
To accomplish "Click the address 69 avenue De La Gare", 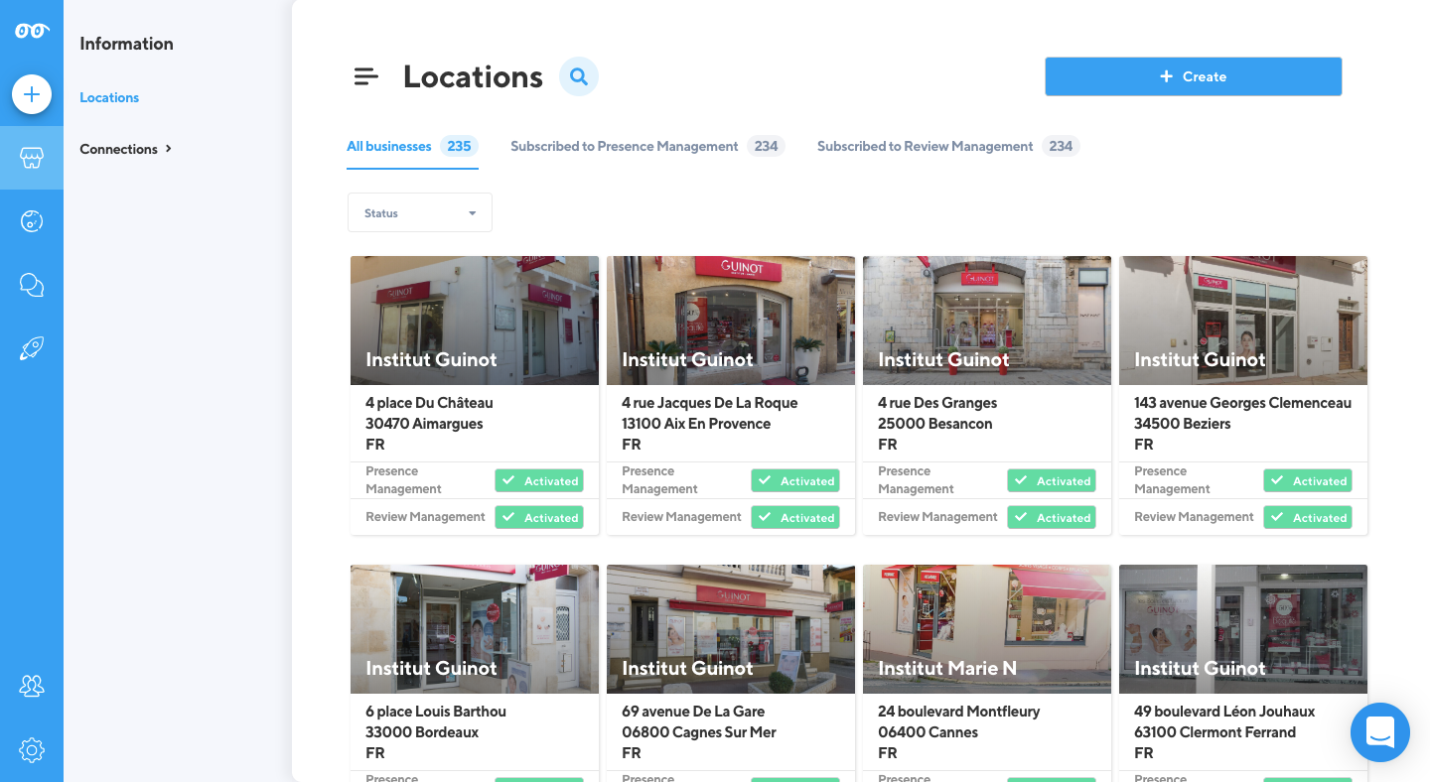I will 693,712.
